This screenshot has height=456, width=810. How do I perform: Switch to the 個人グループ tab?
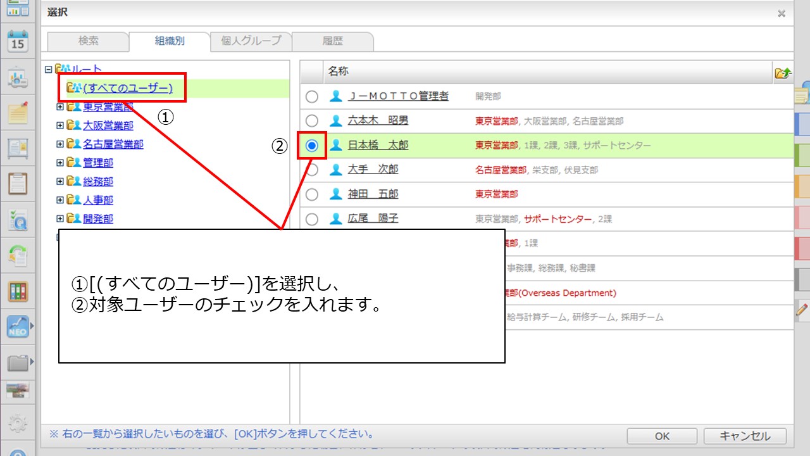(x=251, y=41)
